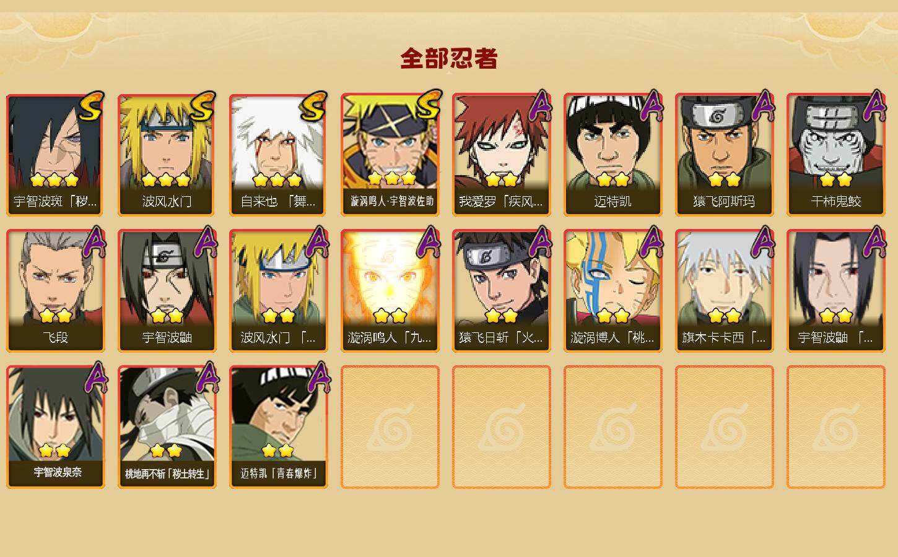This screenshot has width=898, height=557.
Task: Open the 迈特凯「青春爆炸」card
Action: (278, 427)
